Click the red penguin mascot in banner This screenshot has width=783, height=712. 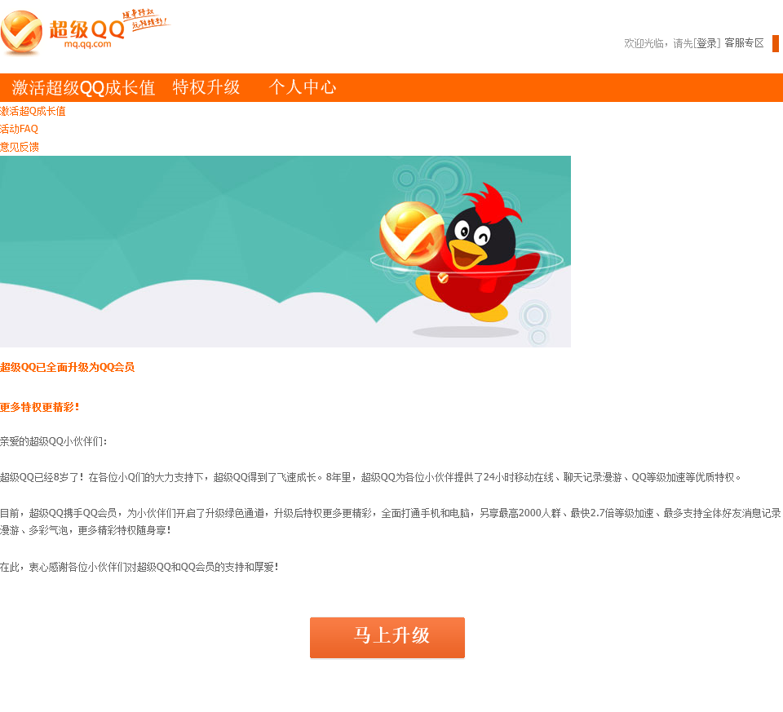(x=479, y=254)
